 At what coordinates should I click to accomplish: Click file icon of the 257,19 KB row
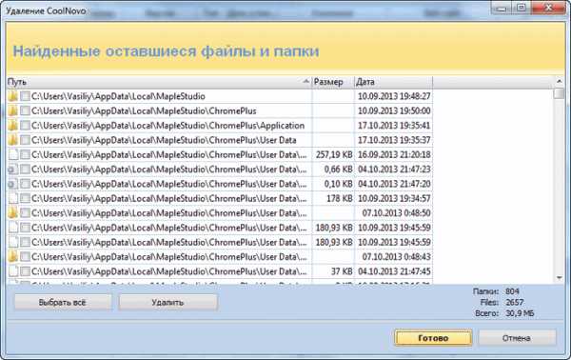[13, 154]
